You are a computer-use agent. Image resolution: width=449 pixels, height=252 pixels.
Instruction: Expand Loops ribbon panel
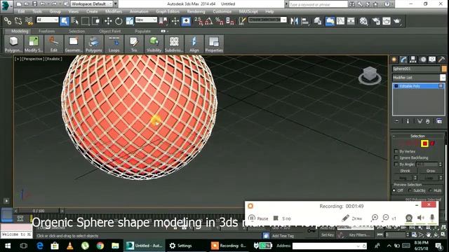pyautogui.click(x=114, y=44)
